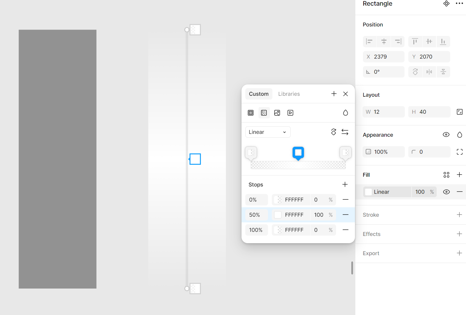Align the rectangle to horizontal centers
466x315 pixels.
coord(384,42)
